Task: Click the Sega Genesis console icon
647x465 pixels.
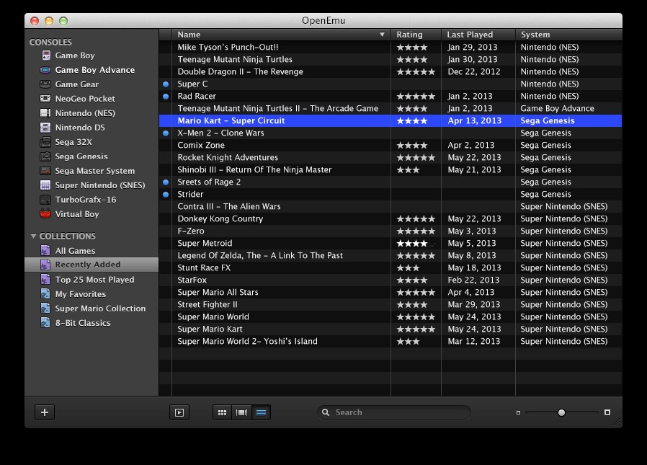Action: click(45, 156)
